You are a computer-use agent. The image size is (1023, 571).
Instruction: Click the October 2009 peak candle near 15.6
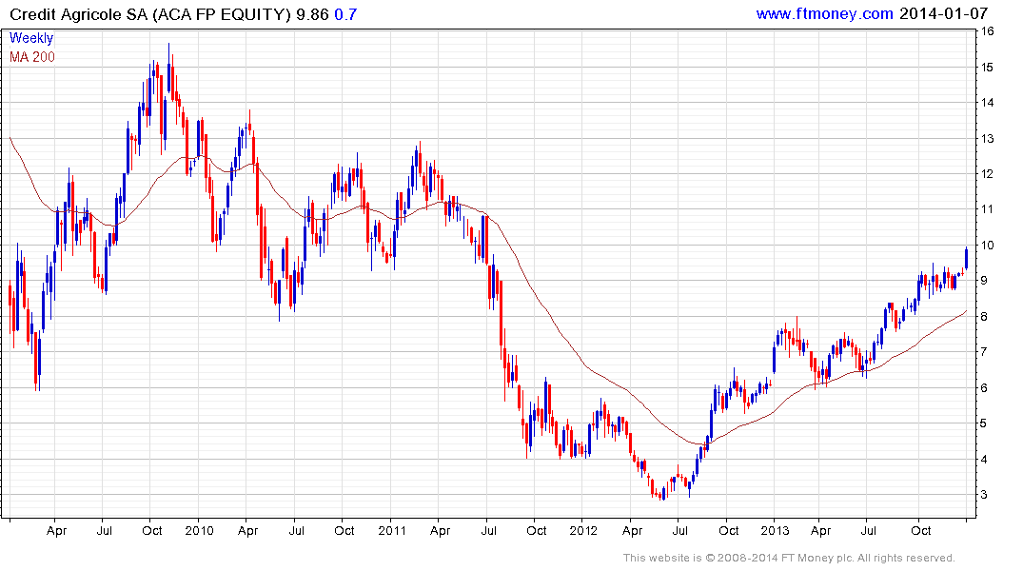(x=169, y=68)
